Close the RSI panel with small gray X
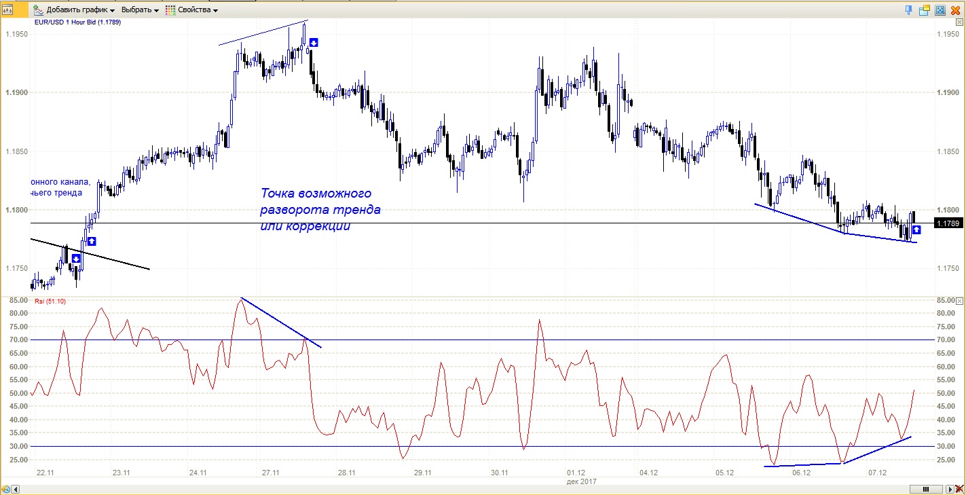Screen dimensions: 966x495 click(960, 299)
